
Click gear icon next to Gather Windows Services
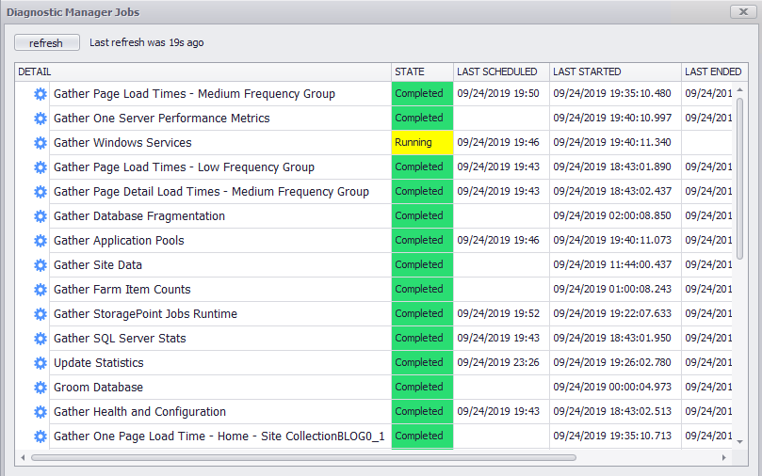[41, 143]
